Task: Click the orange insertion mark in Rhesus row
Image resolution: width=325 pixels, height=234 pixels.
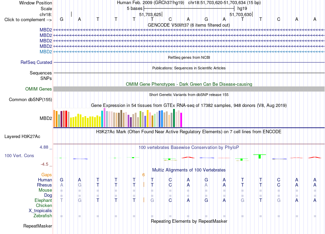Action: click(x=144, y=184)
